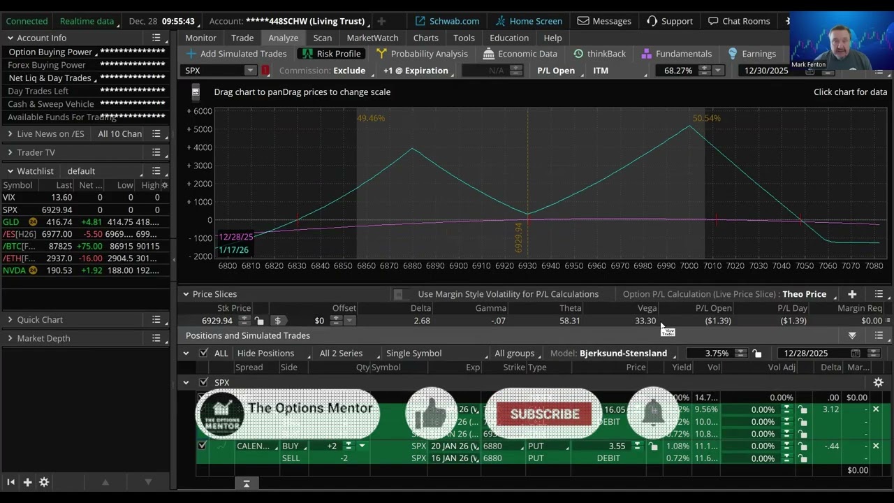Open the Education tab
The width and height of the screenshot is (894, 503).
point(509,38)
